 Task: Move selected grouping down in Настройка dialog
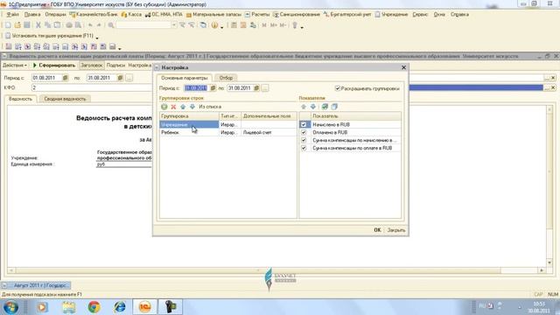coord(192,107)
